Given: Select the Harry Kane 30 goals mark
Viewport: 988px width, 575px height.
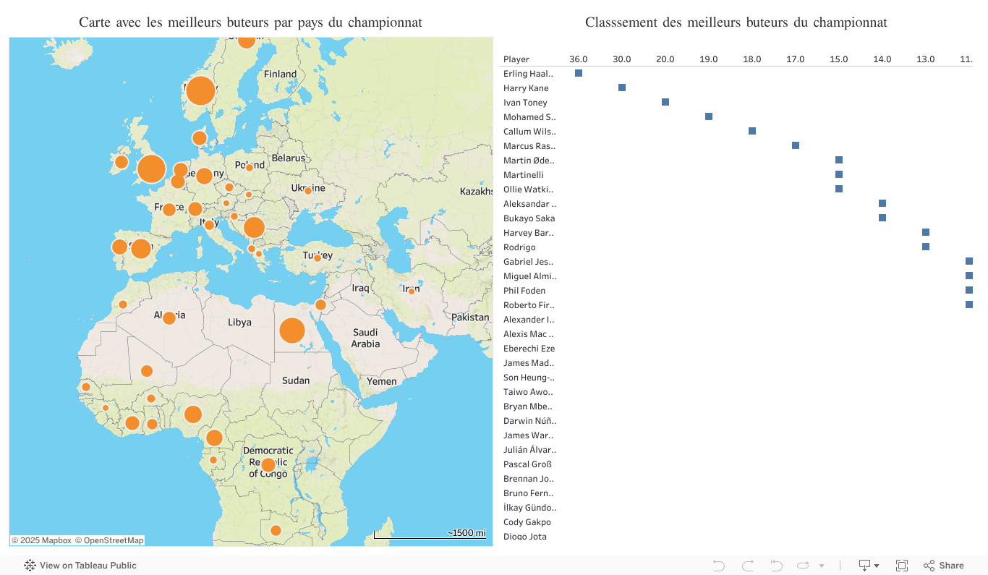Looking at the screenshot, I should point(622,88).
